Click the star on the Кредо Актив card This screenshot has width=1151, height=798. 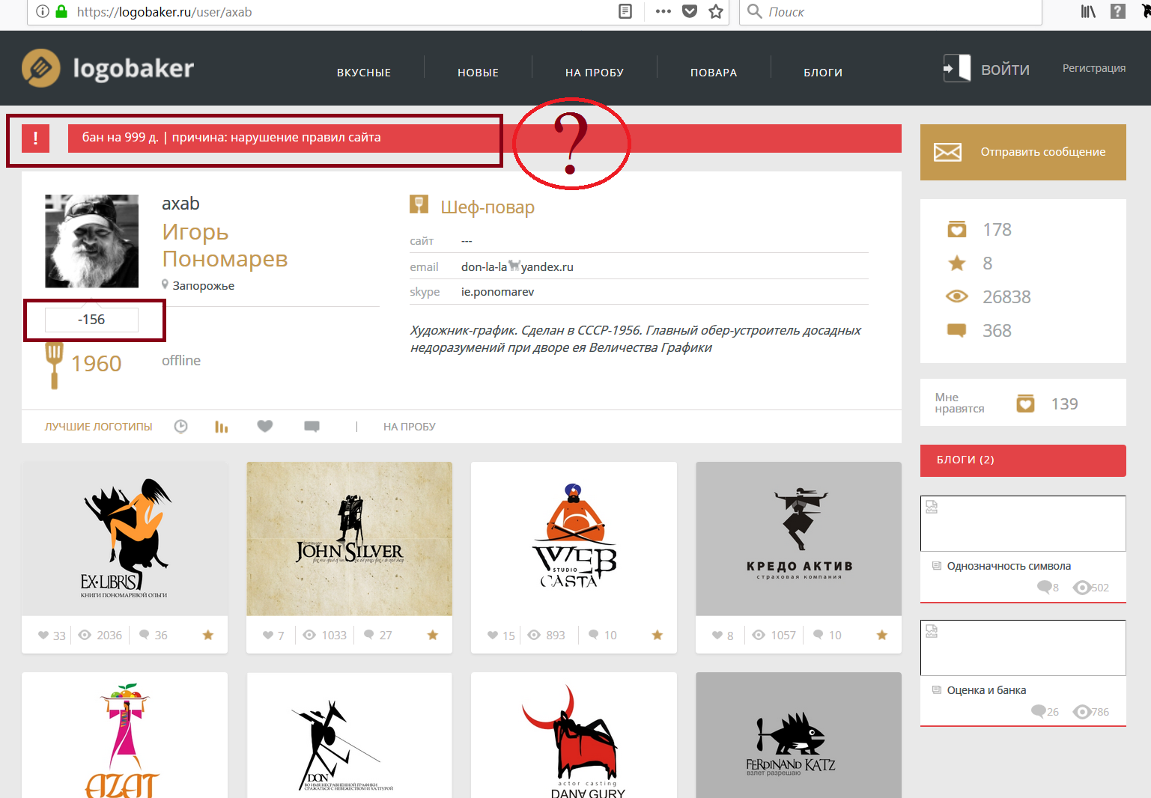tap(882, 635)
